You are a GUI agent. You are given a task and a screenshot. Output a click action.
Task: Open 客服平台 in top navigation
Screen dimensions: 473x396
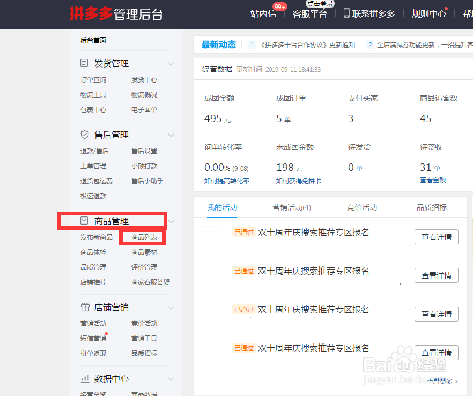tap(310, 13)
